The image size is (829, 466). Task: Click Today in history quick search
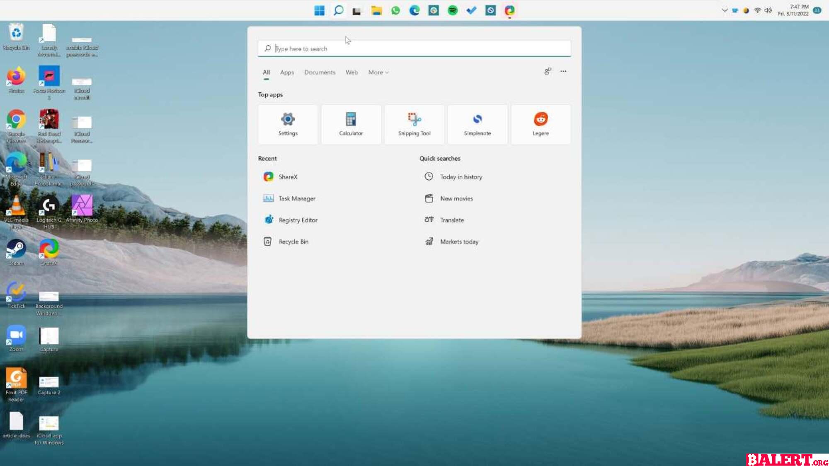pos(461,176)
